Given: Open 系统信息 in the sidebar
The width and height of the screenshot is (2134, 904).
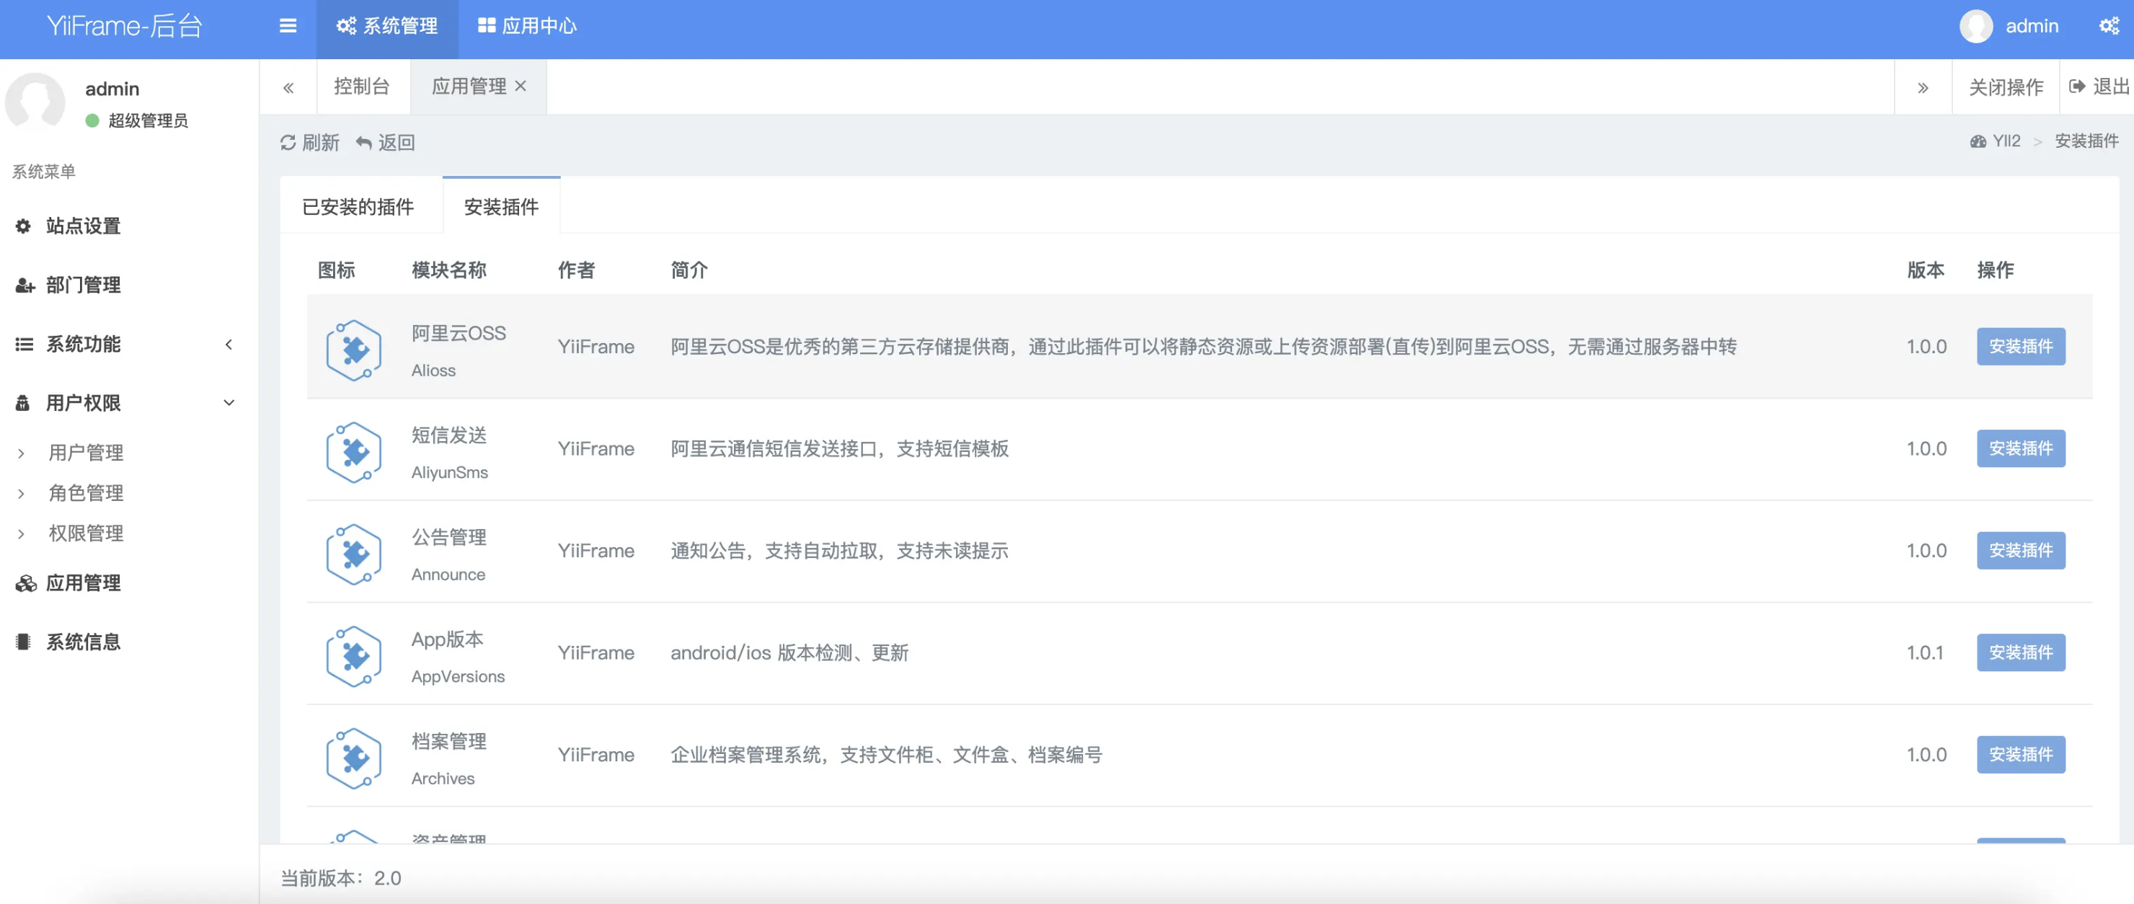Looking at the screenshot, I should tap(83, 642).
